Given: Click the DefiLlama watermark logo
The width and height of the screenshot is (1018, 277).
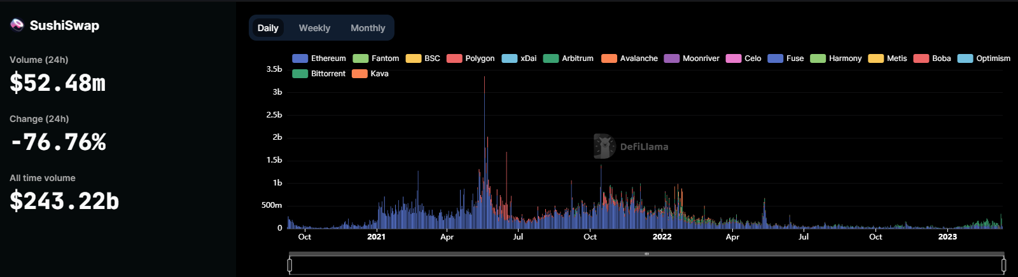Looking at the screenshot, I should click(x=604, y=146).
